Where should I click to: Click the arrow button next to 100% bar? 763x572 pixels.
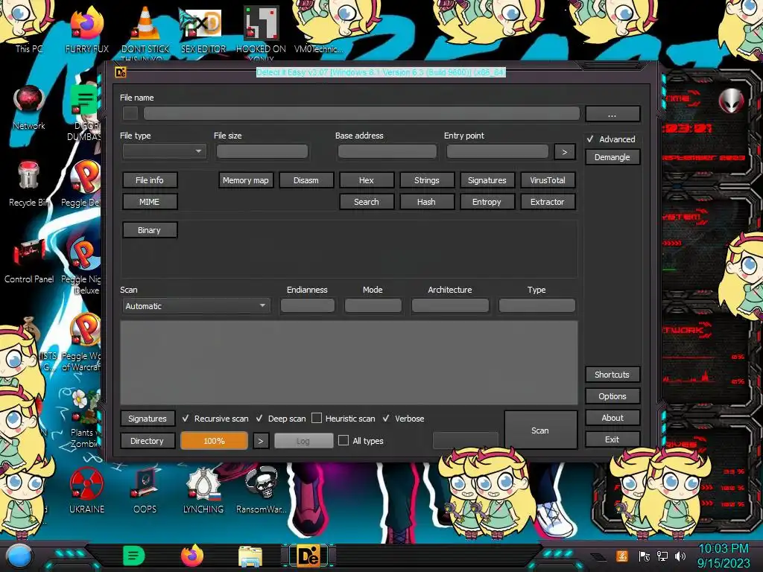coord(261,441)
